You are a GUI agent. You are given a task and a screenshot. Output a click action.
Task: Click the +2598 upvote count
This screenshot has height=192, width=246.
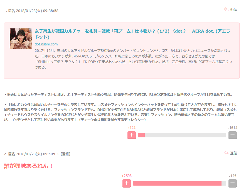coord(127,176)
